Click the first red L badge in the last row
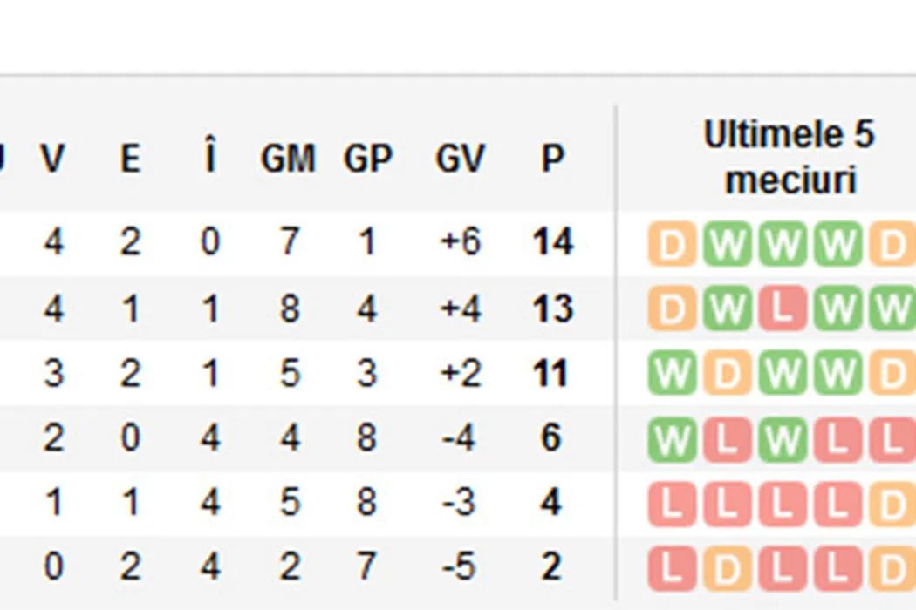Viewport: 916px width, 610px height. click(x=672, y=569)
